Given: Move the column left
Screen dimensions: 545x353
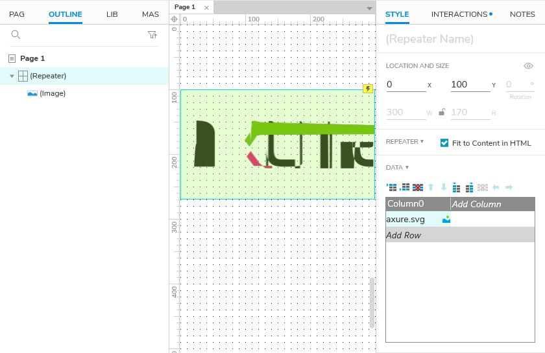Looking at the screenshot, I should coord(496,187).
